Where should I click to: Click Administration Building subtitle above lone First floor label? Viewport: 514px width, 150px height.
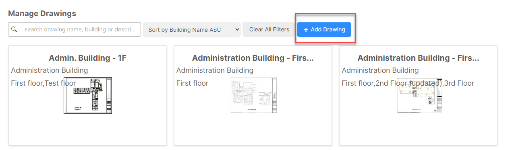click(x=215, y=70)
